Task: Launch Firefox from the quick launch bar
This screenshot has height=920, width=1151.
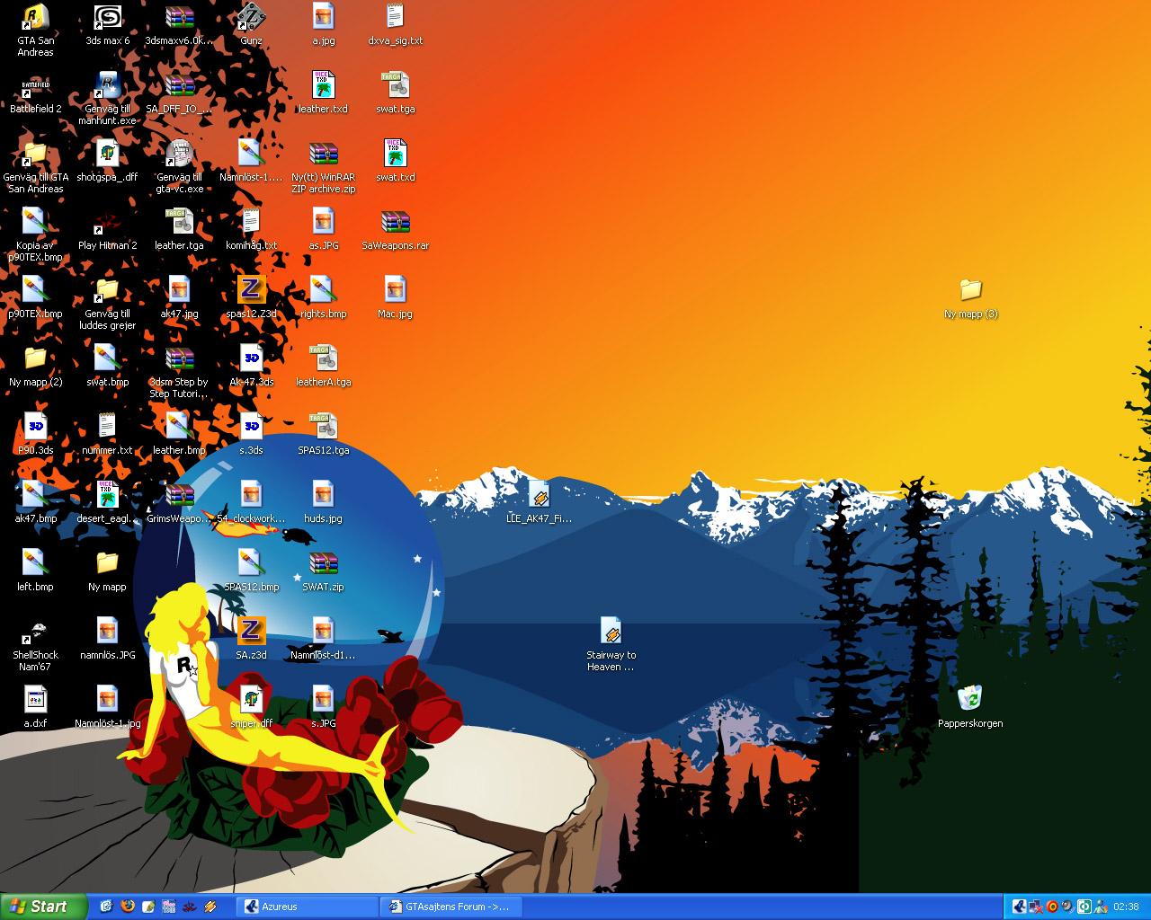Action: tap(127, 907)
